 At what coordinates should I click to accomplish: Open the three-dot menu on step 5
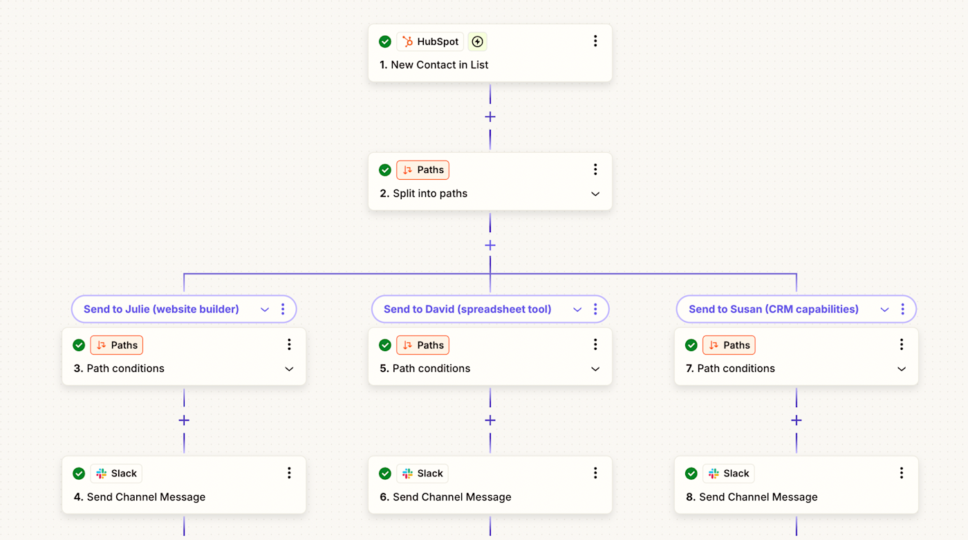595,344
